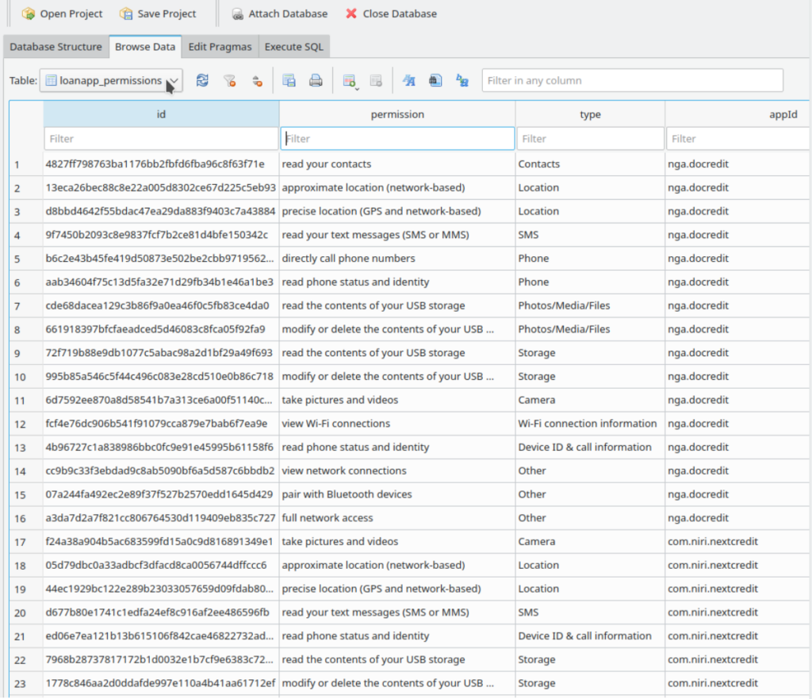
Task: Insert a new record in the table
Action: [350, 80]
